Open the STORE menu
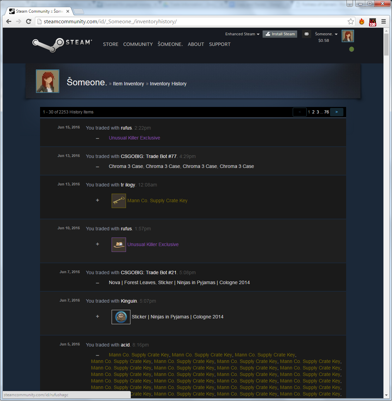This screenshot has width=392, height=401. 111,44
